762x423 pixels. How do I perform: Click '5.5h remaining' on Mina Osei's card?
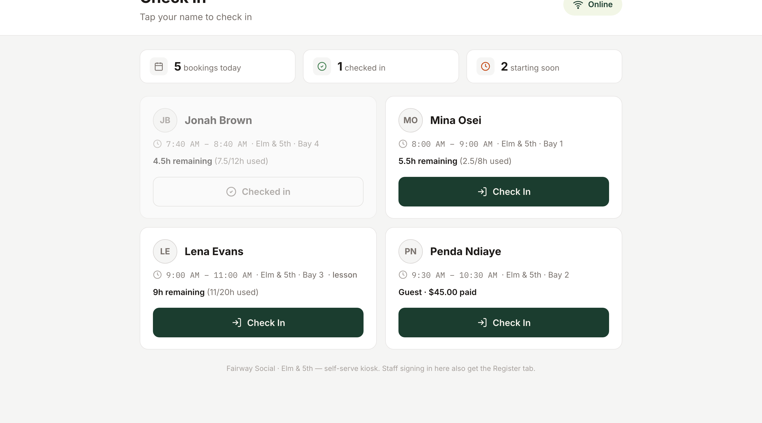point(428,161)
